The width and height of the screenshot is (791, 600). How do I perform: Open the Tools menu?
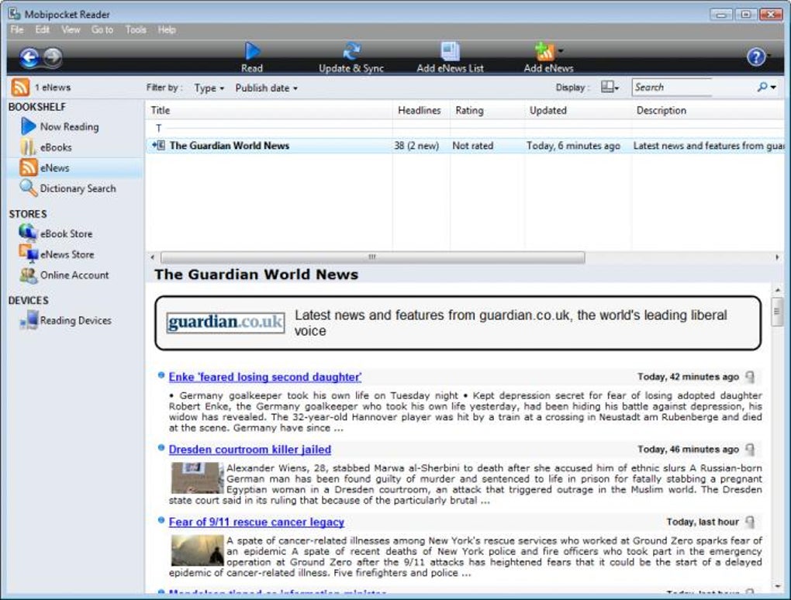tap(136, 29)
